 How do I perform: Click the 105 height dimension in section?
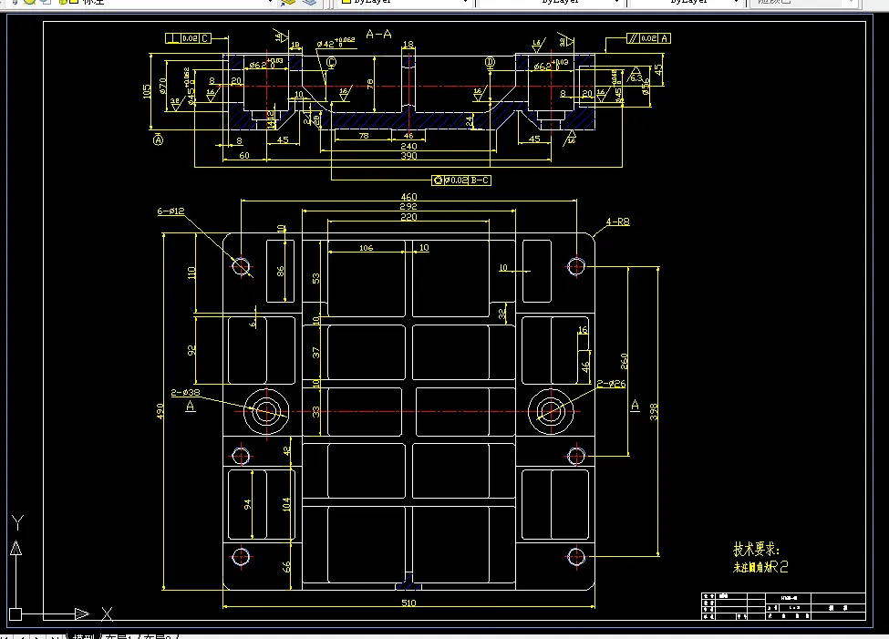pyautogui.click(x=147, y=91)
